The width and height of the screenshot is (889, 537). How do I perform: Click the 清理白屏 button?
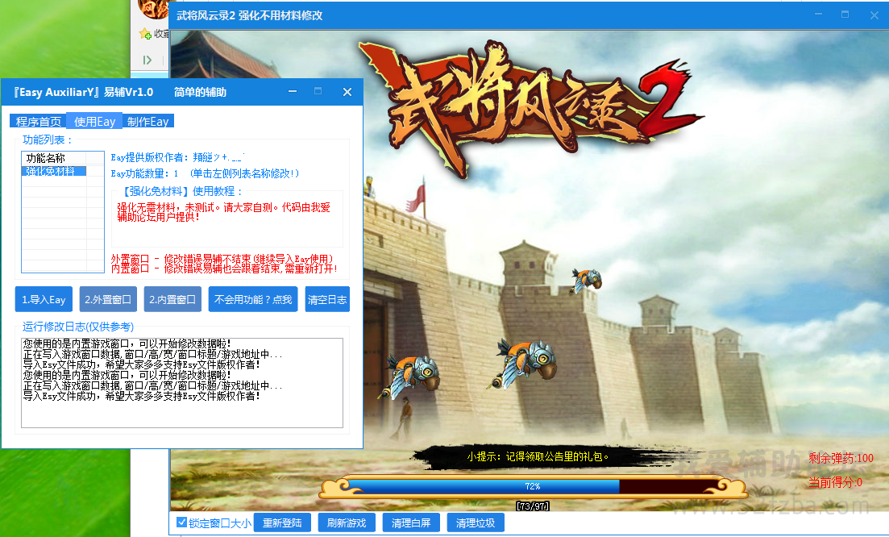(411, 522)
